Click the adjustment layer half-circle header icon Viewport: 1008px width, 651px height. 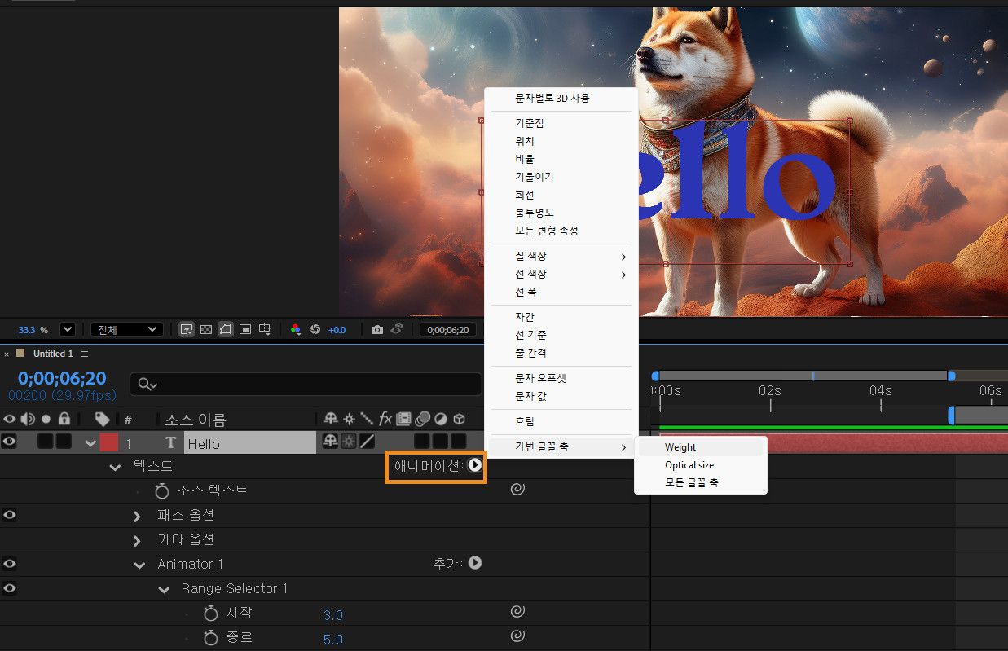pos(441,419)
